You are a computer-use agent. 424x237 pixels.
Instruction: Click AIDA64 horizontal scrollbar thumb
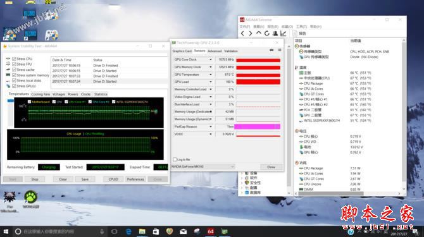coord(331,193)
